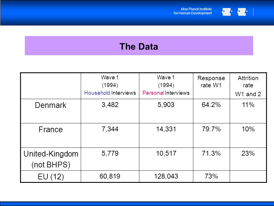Image resolution: width=274 pixels, height=206 pixels.
Task: Select EU personal total 128,043
Action: click(166, 177)
